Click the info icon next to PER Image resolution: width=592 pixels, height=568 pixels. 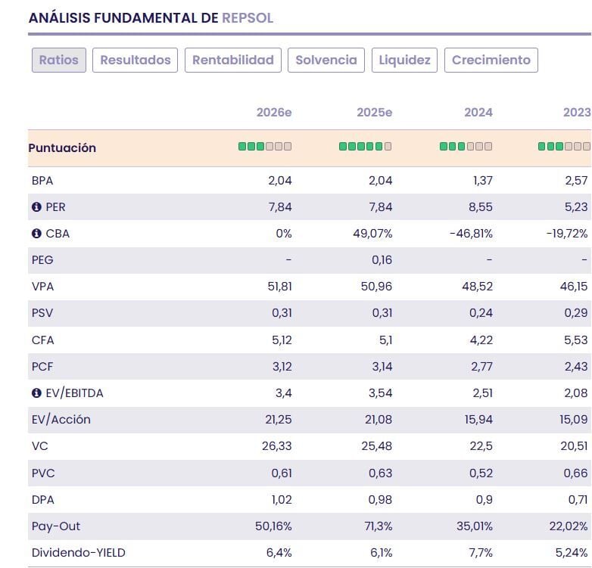(x=36, y=207)
